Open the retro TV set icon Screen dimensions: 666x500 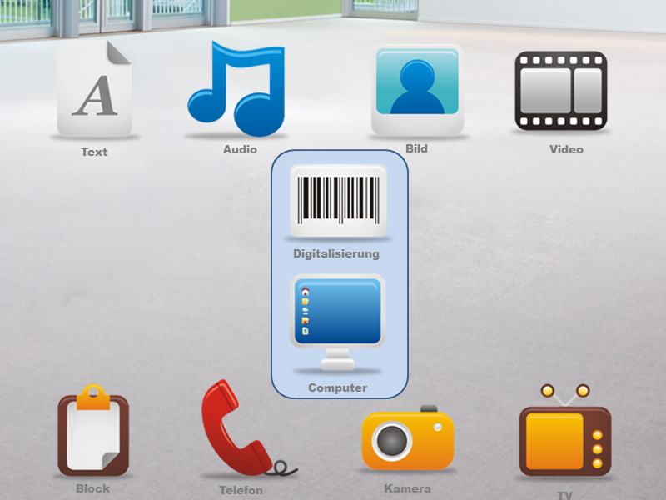tap(564, 435)
